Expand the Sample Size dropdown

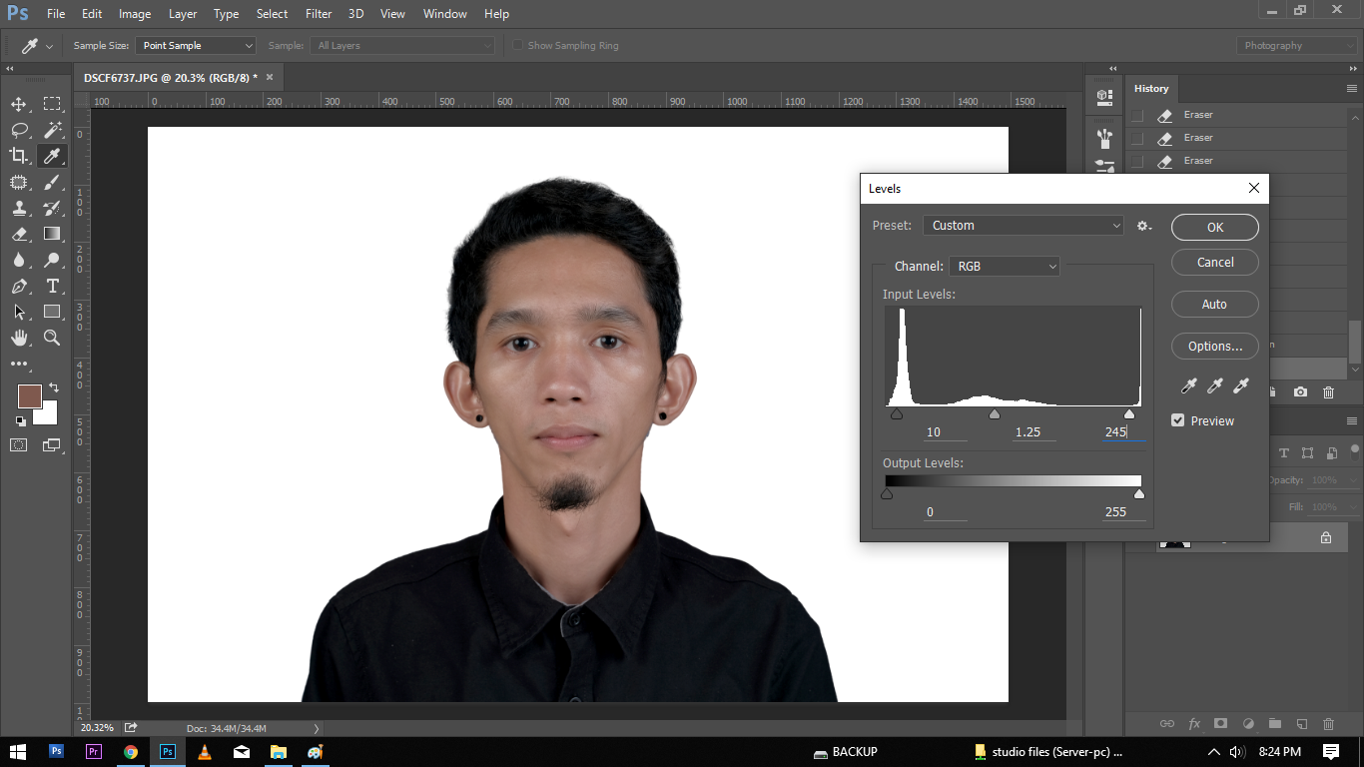(197, 45)
